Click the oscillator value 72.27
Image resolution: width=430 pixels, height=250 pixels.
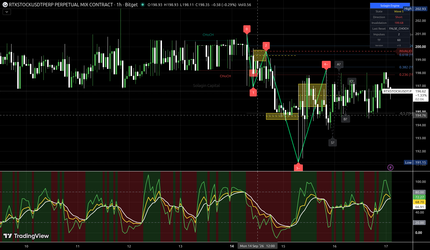pos(420,197)
